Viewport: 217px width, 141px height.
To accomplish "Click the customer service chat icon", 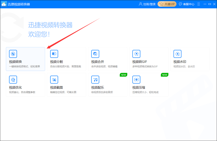I will (x=180, y=4).
